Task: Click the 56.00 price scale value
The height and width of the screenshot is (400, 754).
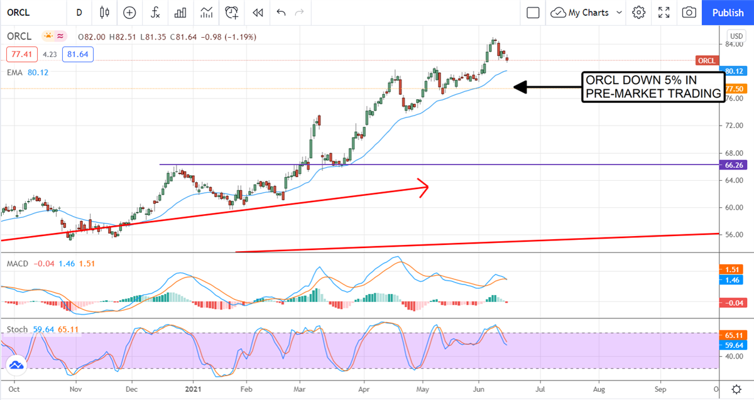Action: [735, 234]
